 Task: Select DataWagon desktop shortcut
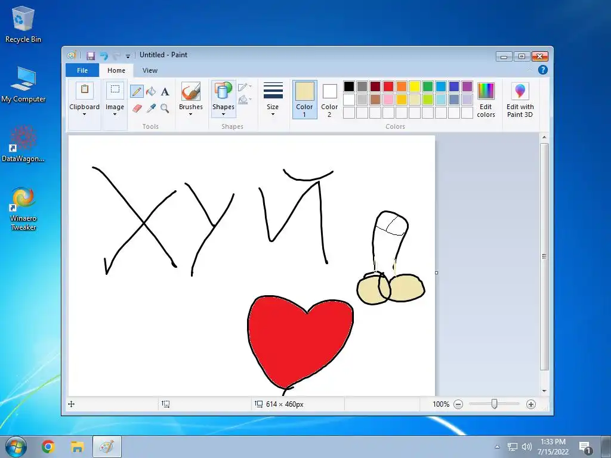point(23,144)
